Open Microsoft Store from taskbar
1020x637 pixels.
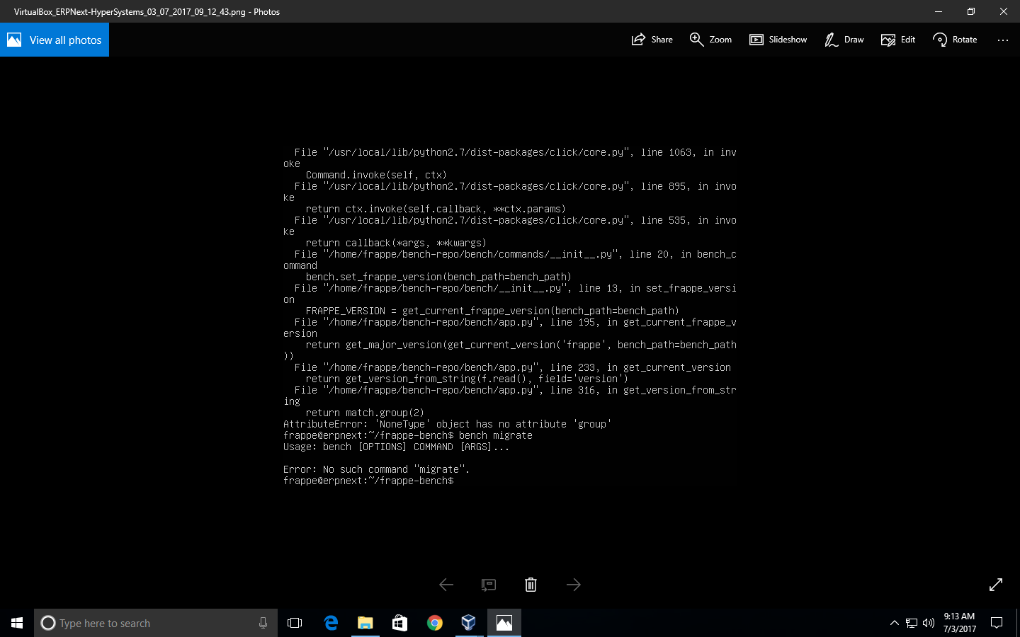(399, 623)
